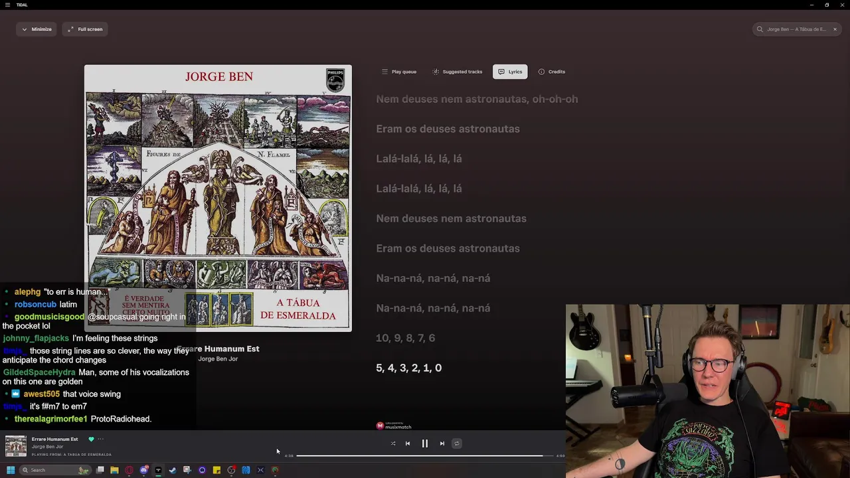Toggle the repeat mode button
850x478 pixels.
(x=457, y=443)
